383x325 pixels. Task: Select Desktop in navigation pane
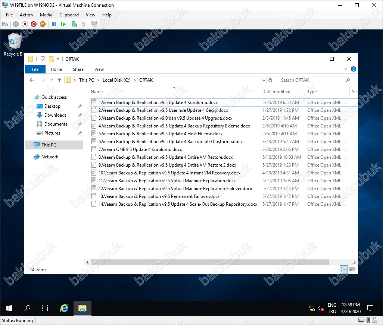52,106
